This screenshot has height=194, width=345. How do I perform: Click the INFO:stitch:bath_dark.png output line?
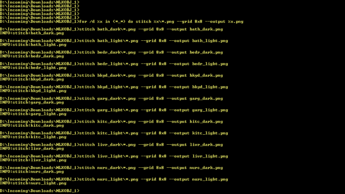point(32,33)
